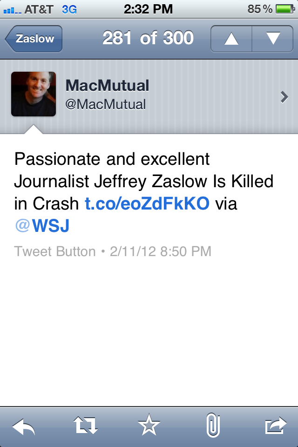Tap the MacMutual display name
The height and width of the screenshot is (447, 298).
[107, 86]
